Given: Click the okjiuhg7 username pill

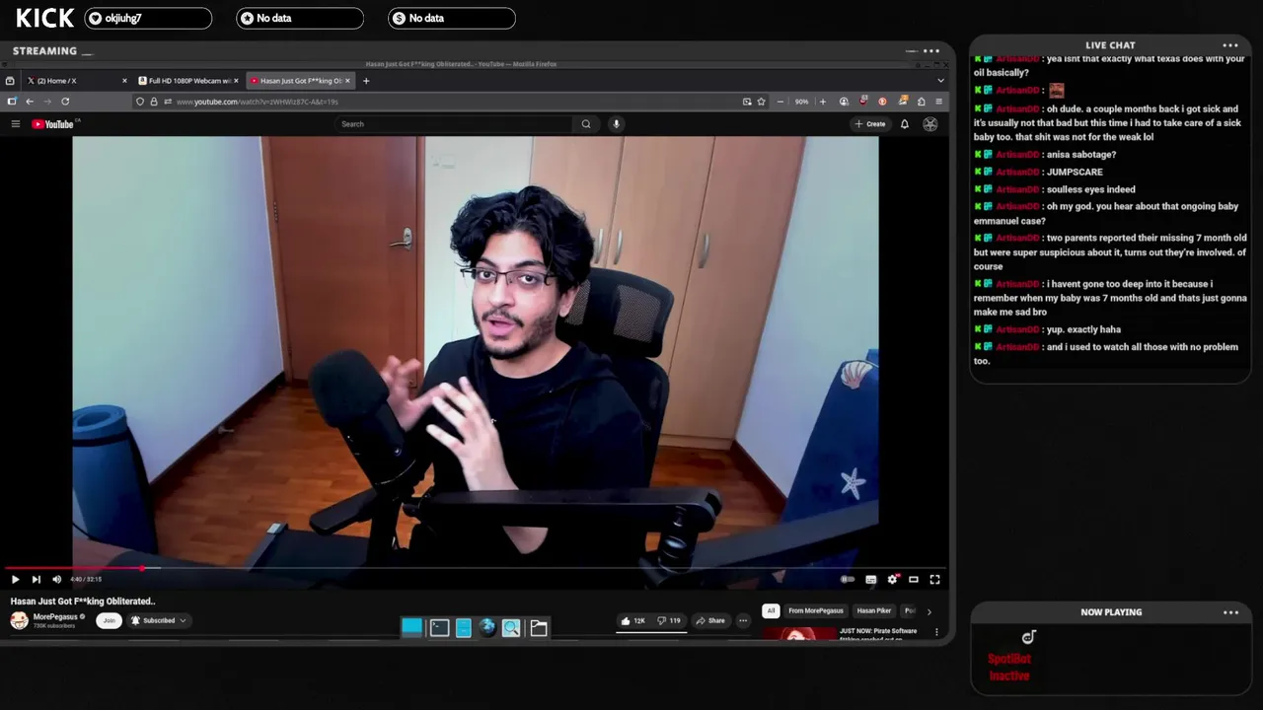Looking at the screenshot, I should [x=148, y=18].
